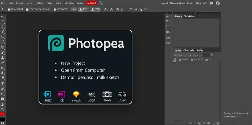Viewport: 252px width, 125px height.
Task: Switch to the Swatches tab
Action: tap(190, 16)
